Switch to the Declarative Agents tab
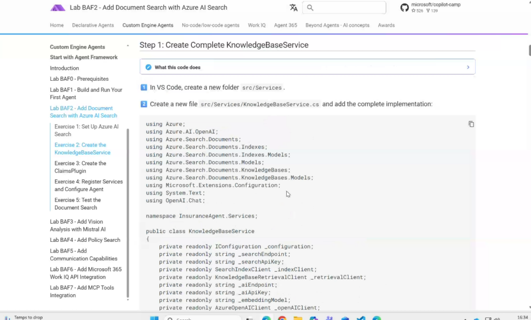 93,25
